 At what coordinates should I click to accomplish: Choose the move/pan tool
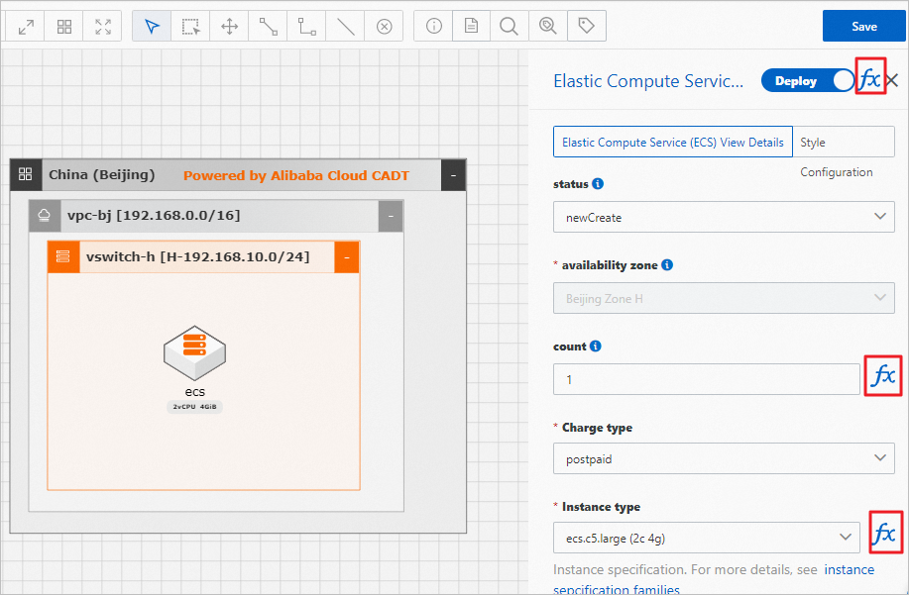[x=229, y=27]
